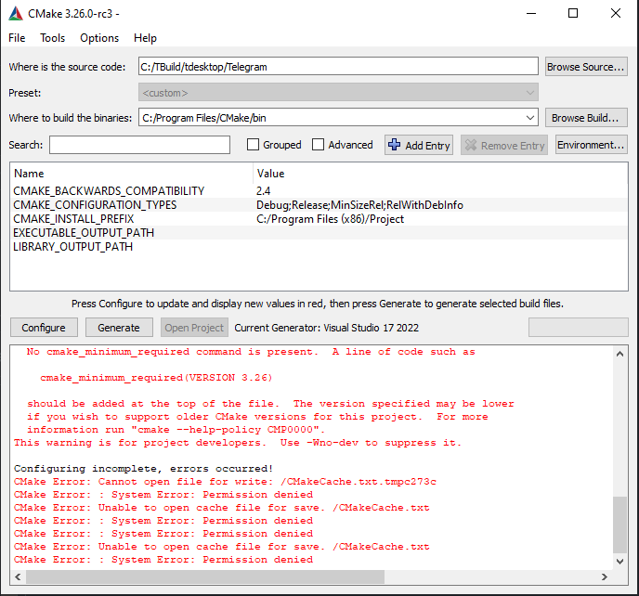
Task: Open the Preset custom dropdown
Action: 338,93
